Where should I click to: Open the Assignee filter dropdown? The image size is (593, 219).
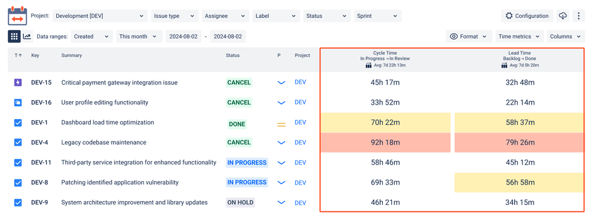[226, 16]
